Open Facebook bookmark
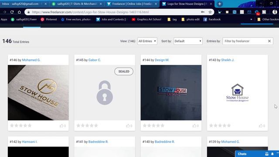Image resolution: width=279 pixels, height=157 pixels. coord(212,19)
